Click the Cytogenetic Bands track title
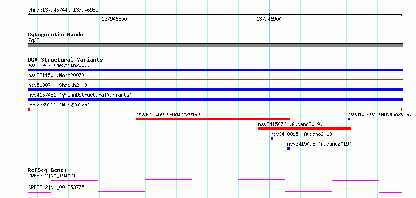416x198 pixels. [x=56, y=35]
